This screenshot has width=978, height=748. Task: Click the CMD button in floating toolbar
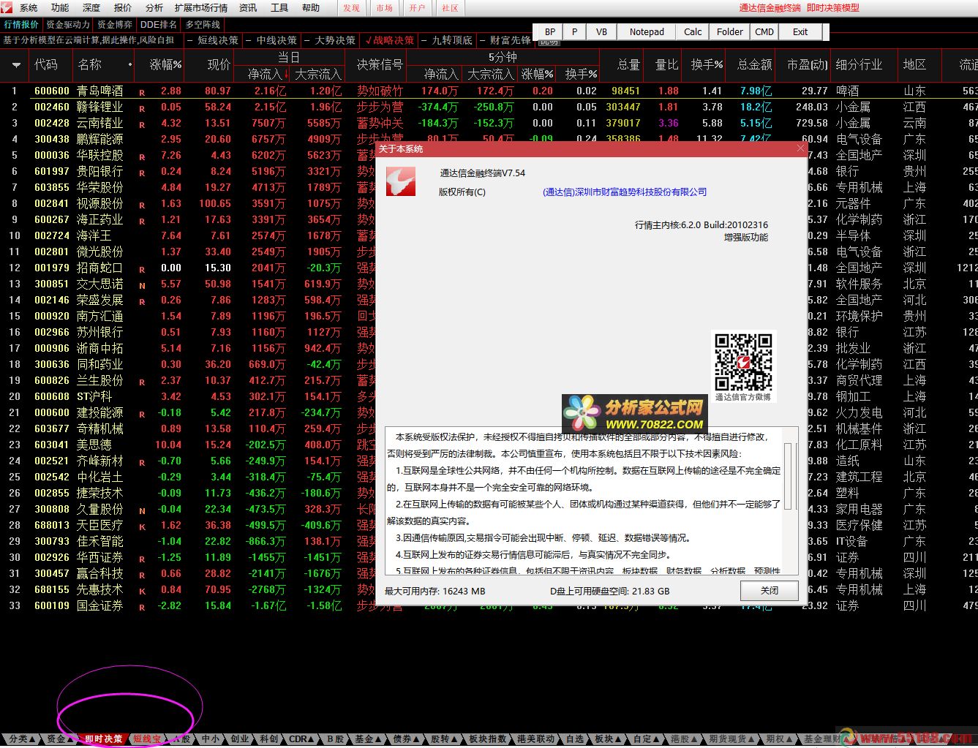[x=764, y=32]
